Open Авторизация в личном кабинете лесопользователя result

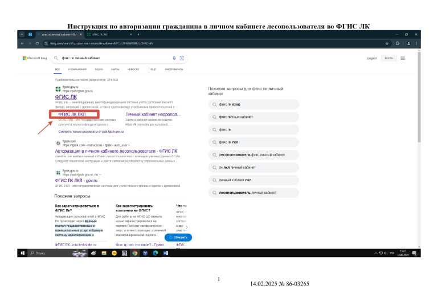116,152
